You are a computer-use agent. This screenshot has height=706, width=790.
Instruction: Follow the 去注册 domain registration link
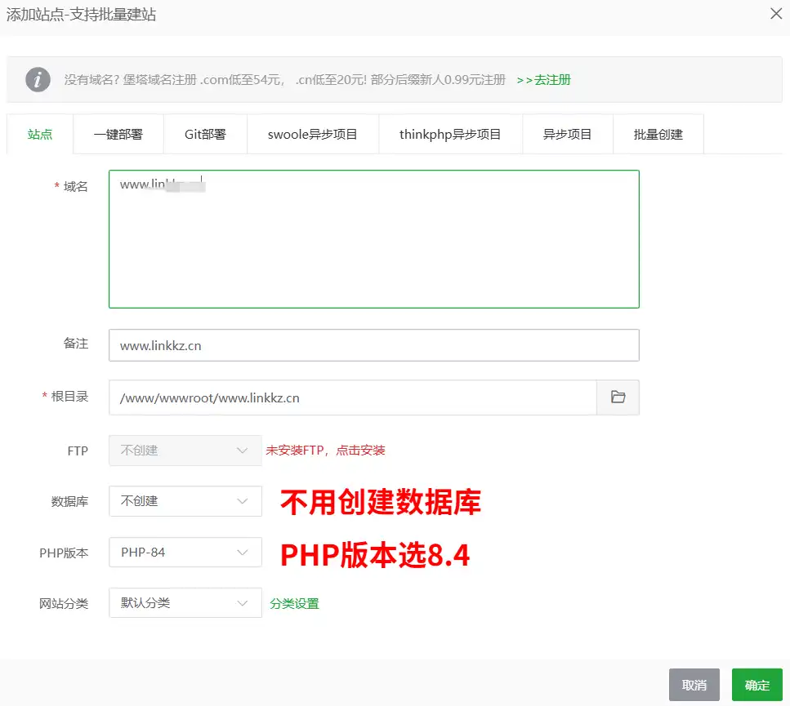tap(543, 80)
